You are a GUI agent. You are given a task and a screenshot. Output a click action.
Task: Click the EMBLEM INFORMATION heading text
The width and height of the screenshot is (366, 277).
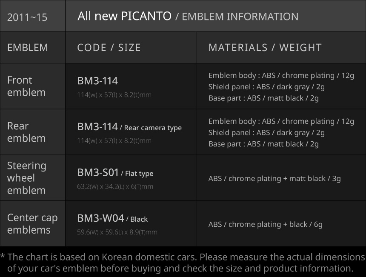coord(240,17)
